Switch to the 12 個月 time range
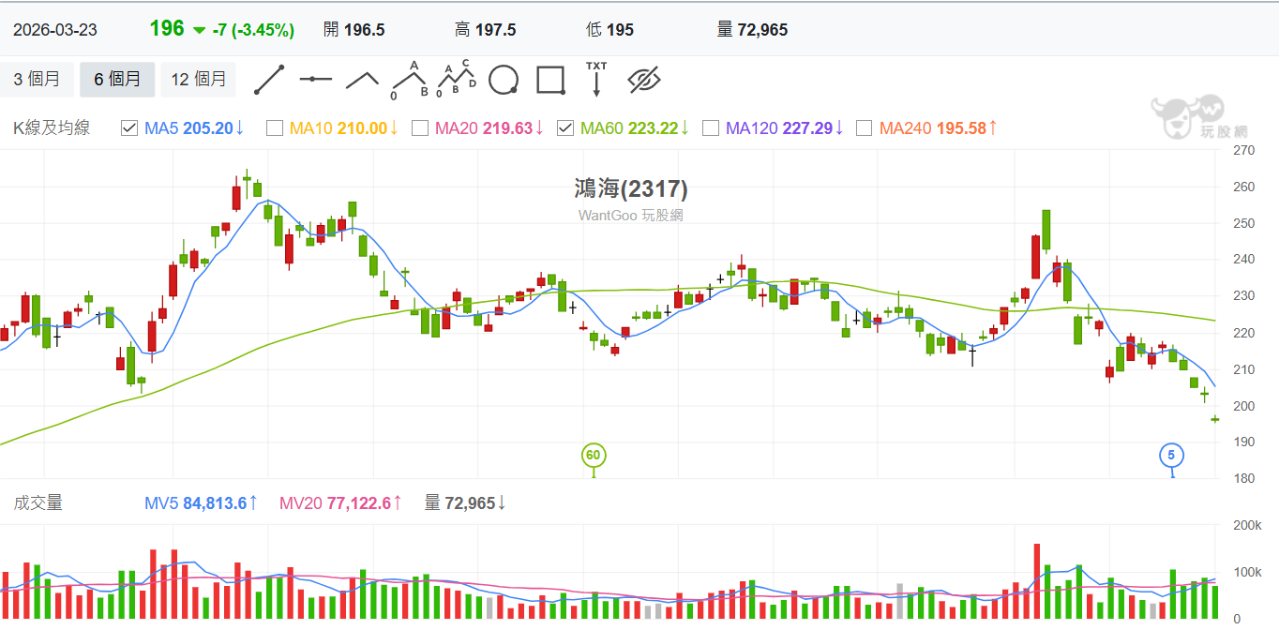 tap(198, 80)
